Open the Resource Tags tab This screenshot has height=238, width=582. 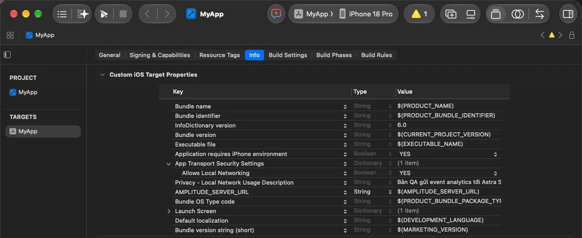220,55
